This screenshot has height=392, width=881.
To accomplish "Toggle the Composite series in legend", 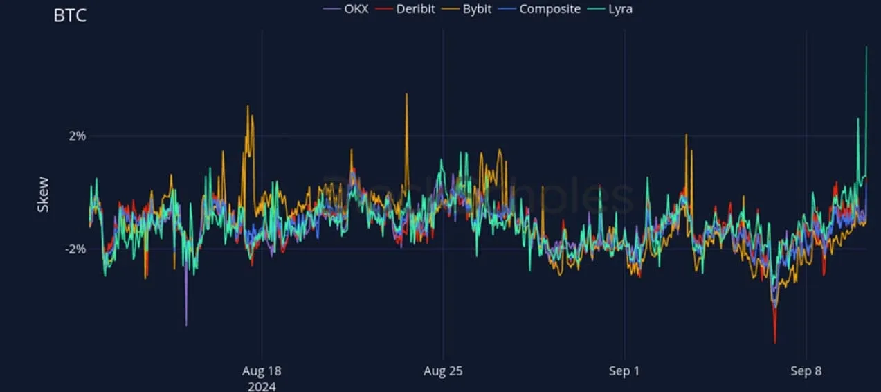I will pos(540,9).
